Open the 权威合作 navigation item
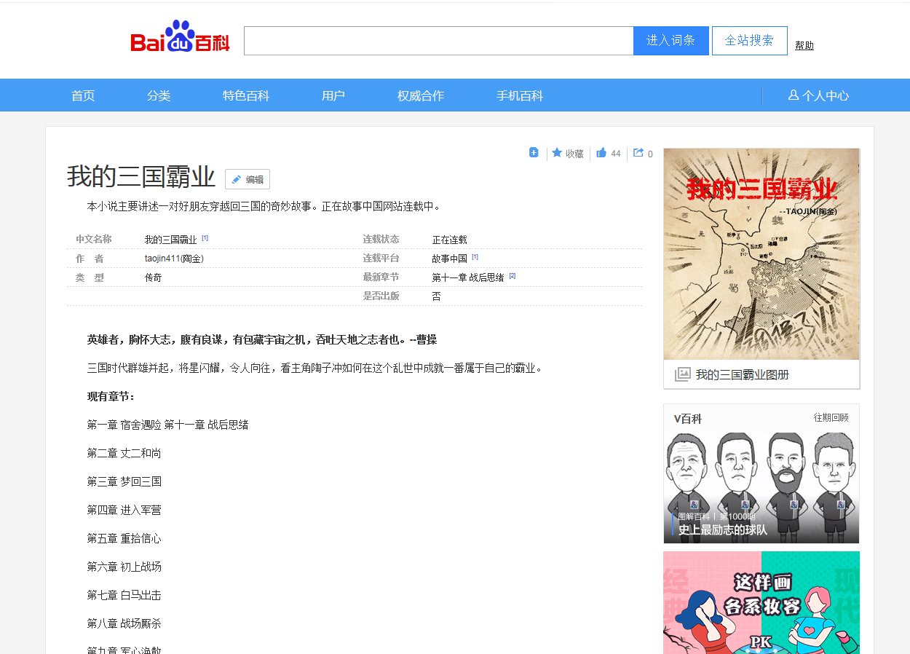 click(421, 95)
